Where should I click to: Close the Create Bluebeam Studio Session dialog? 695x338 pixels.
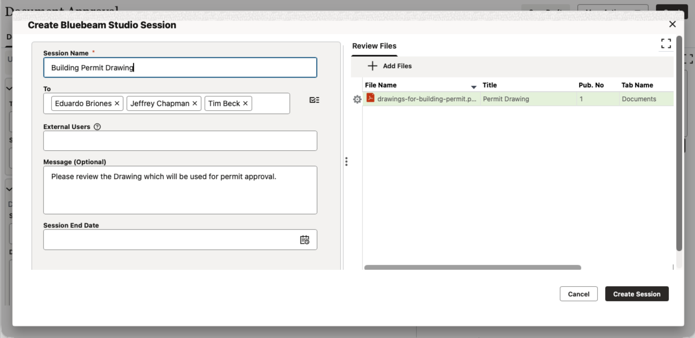(x=672, y=24)
